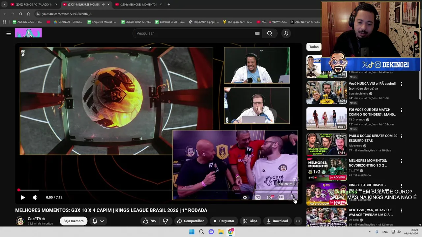Go to browser home page

coord(28,14)
